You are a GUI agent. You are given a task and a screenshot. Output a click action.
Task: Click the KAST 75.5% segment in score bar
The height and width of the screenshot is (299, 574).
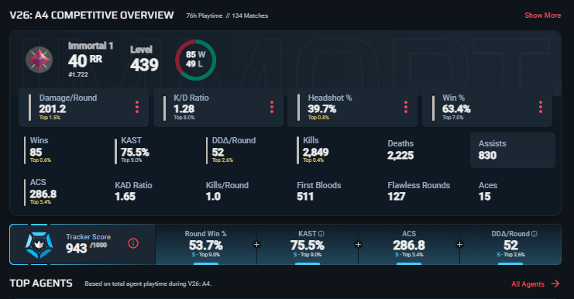pyautogui.click(x=308, y=245)
